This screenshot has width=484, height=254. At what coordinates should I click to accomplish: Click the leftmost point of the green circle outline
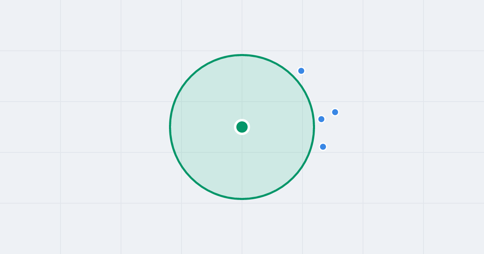[170, 127]
